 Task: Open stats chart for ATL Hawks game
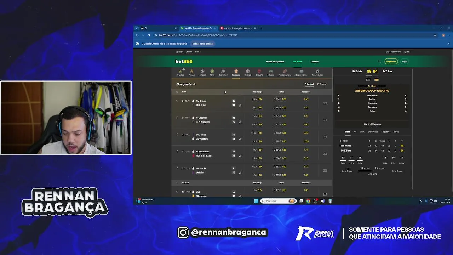(x=240, y=122)
